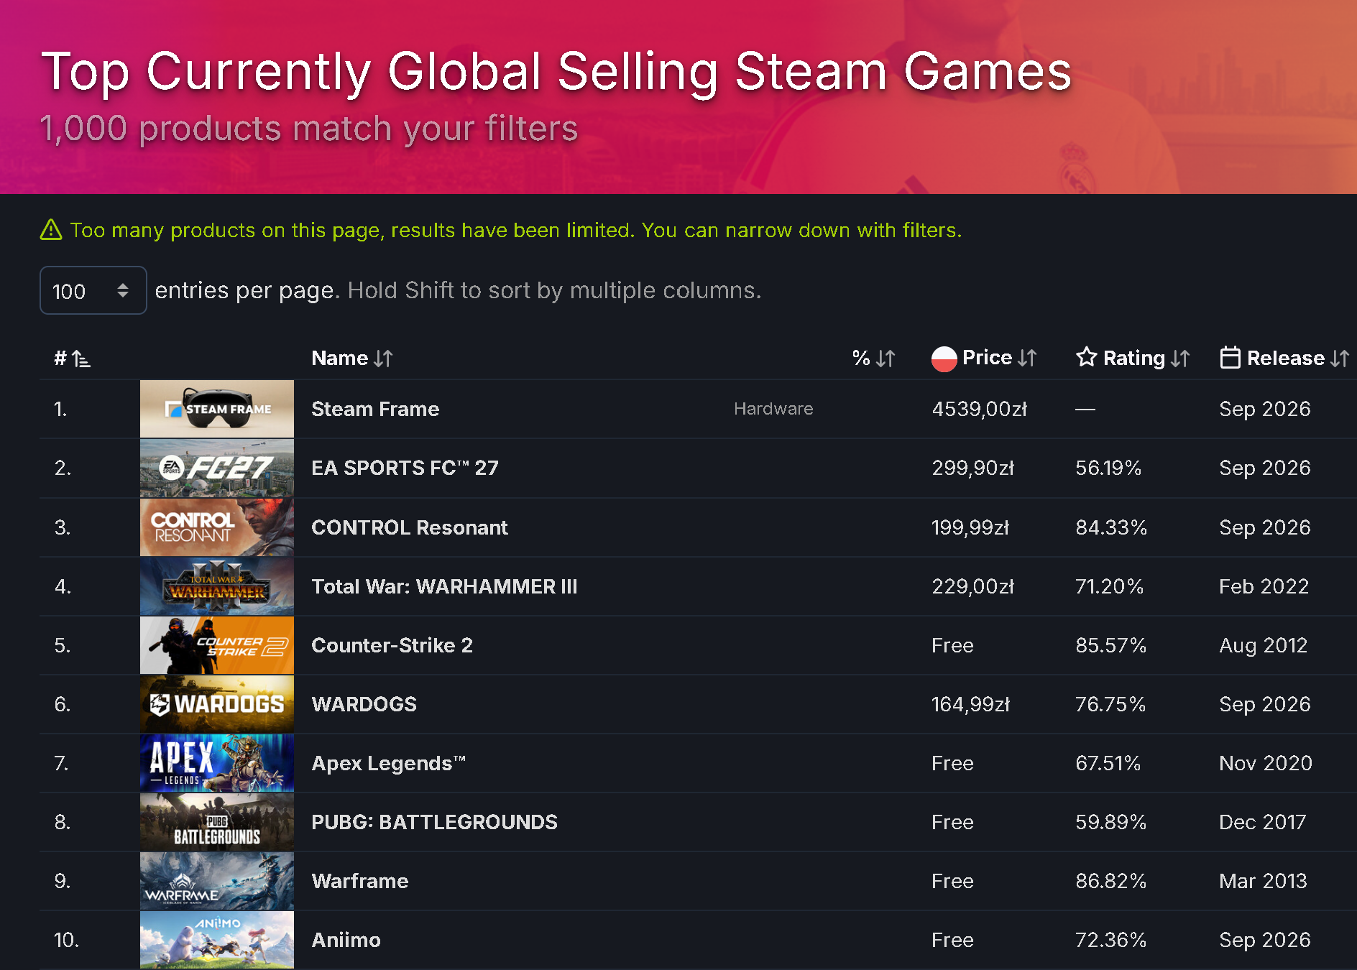
Task: Open the Aniimo thumbnail image
Action: (217, 940)
